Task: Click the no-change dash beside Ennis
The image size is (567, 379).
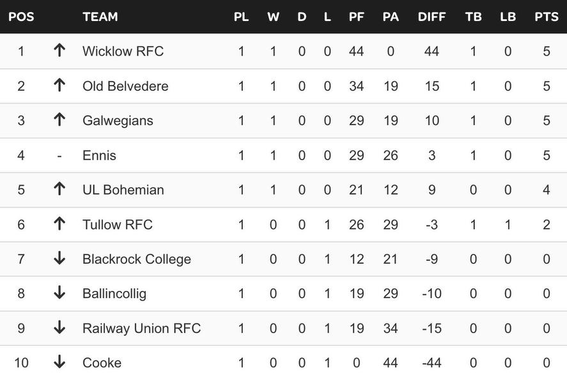Action: (59, 155)
